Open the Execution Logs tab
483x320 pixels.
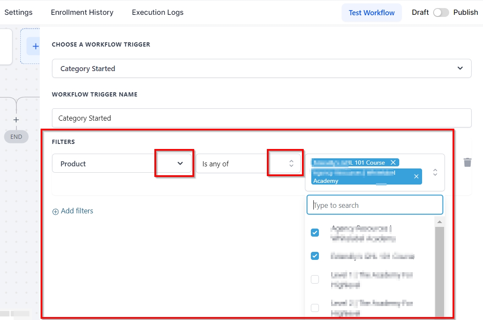[157, 12]
